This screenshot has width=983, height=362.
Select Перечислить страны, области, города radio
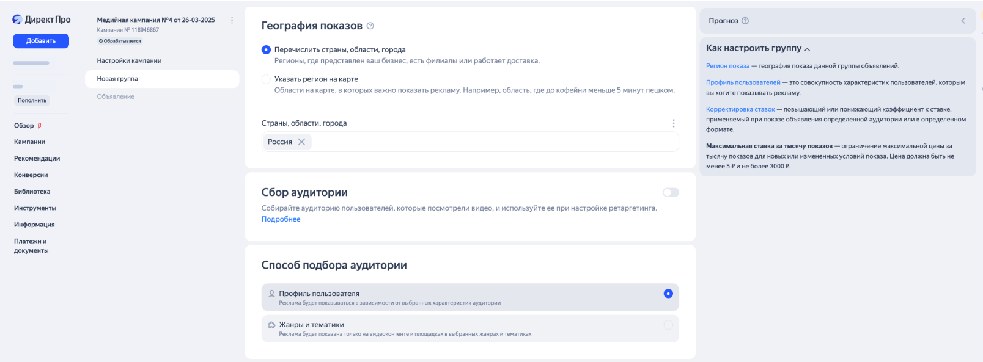266,50
